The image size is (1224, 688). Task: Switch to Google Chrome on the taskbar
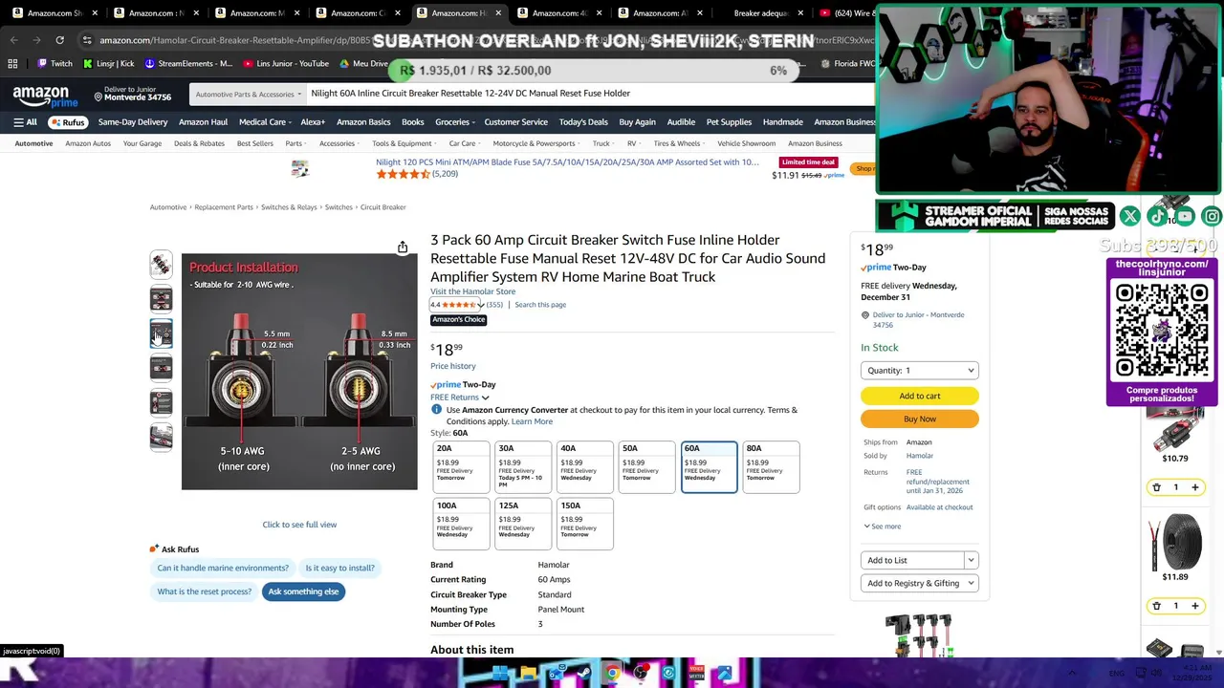[612, 674]
